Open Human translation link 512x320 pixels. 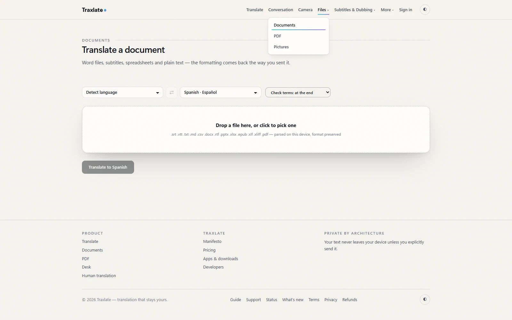99,276
